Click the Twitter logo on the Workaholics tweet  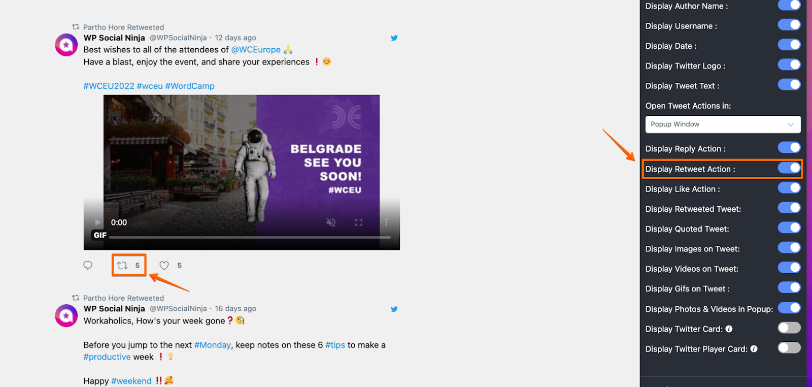[394, 309]
